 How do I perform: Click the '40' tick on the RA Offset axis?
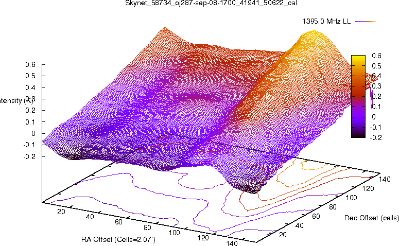[x=90, y=217]
